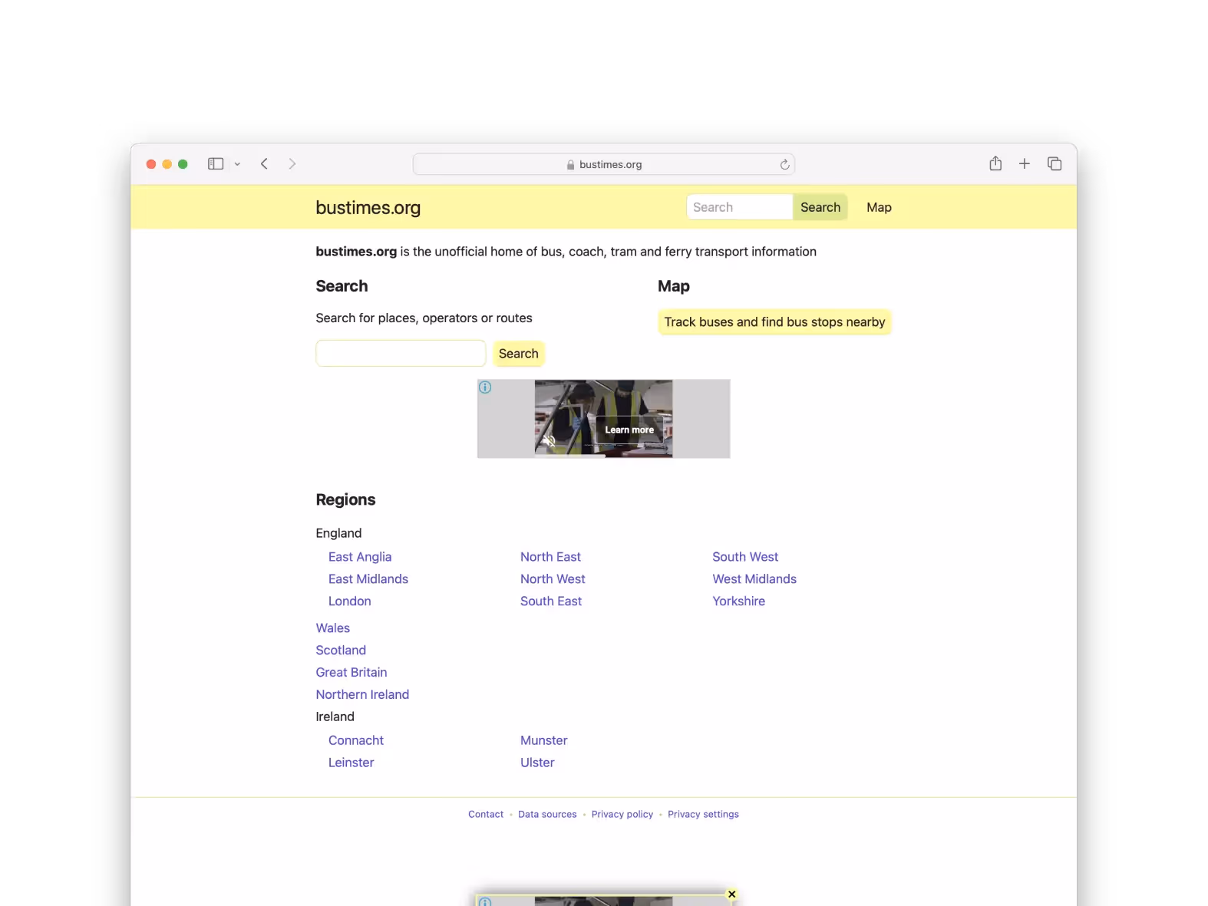Viewport: 1208px width, 906px height.
Task: Open the Connacht region
Action: [x=356, y=741]
